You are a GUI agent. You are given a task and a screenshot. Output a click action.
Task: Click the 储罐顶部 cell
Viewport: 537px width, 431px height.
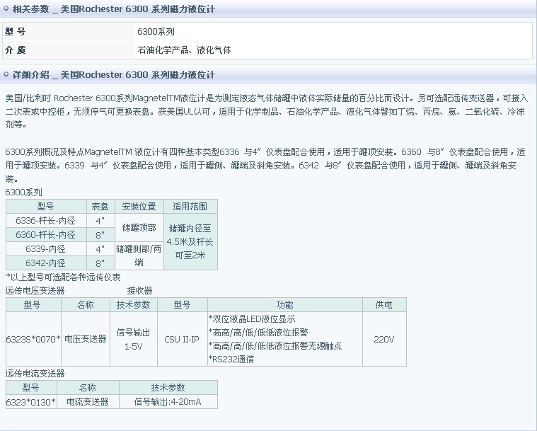[x=139, y=227]
